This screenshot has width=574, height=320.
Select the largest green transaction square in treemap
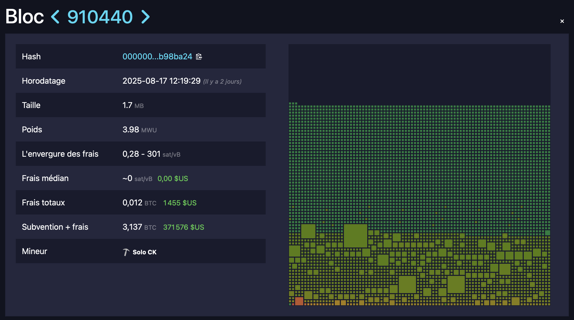(x=355, y=236)
